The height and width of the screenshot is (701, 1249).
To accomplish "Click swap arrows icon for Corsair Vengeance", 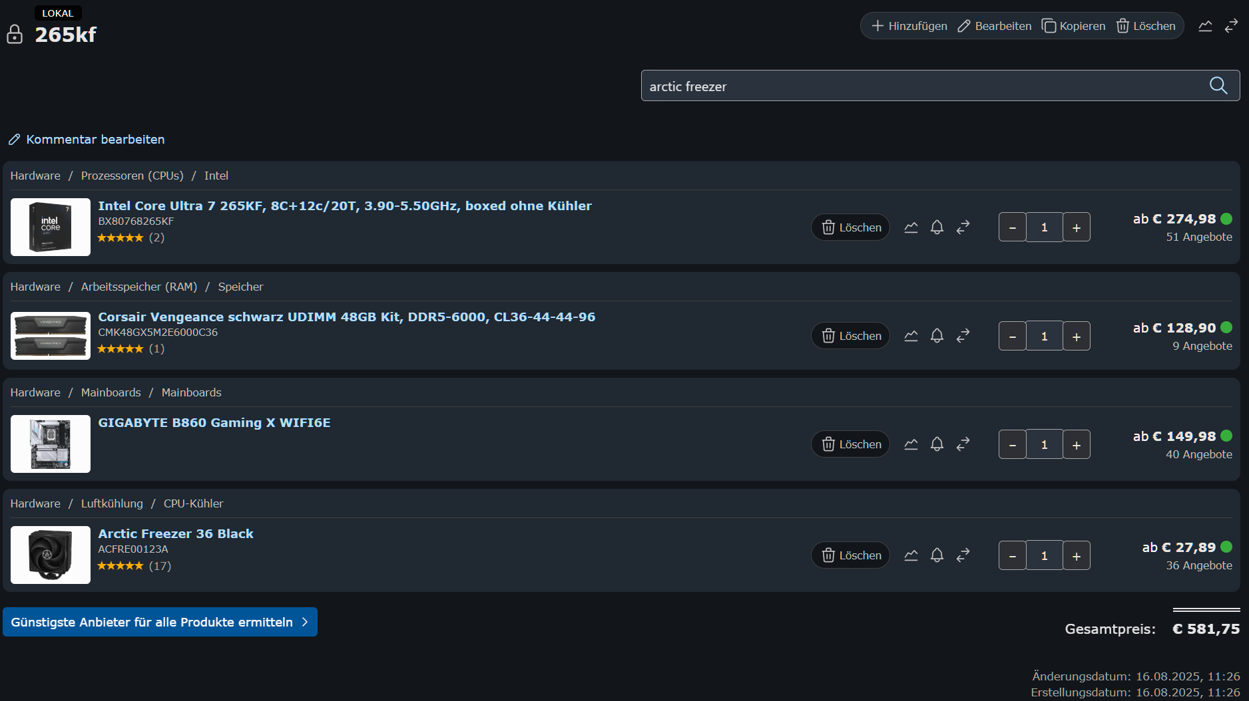I will pos(963,336).
